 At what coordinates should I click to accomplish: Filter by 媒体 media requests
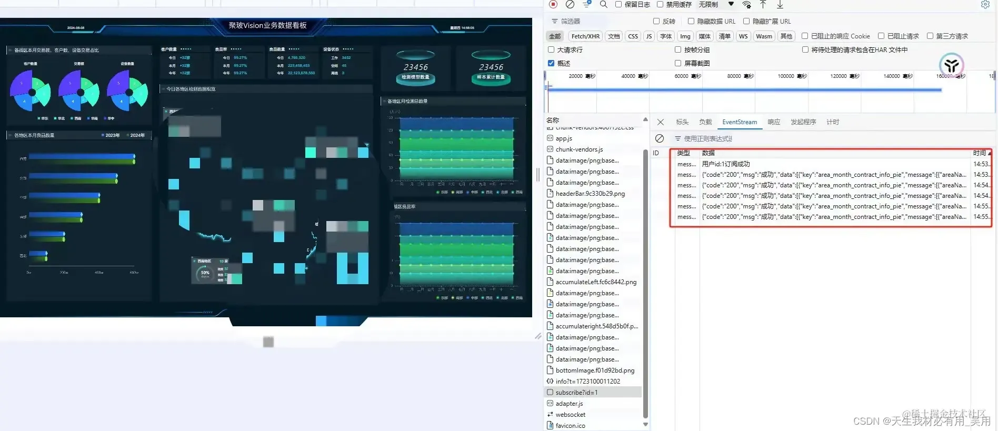point(704,36)
